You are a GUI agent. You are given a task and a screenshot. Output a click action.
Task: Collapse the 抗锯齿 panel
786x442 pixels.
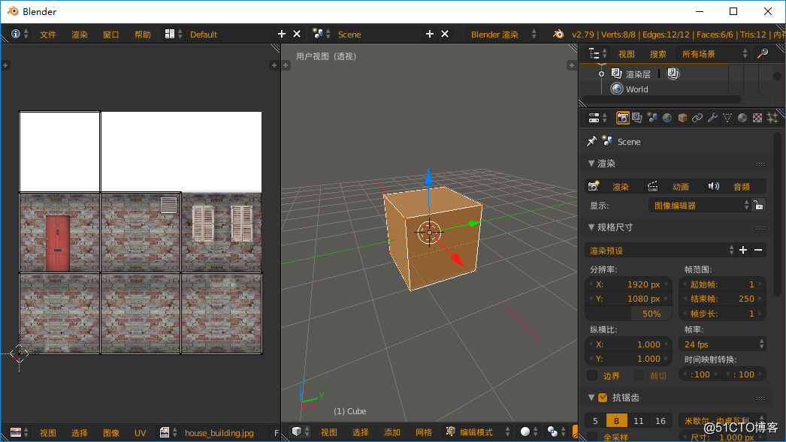pos(591,398)
